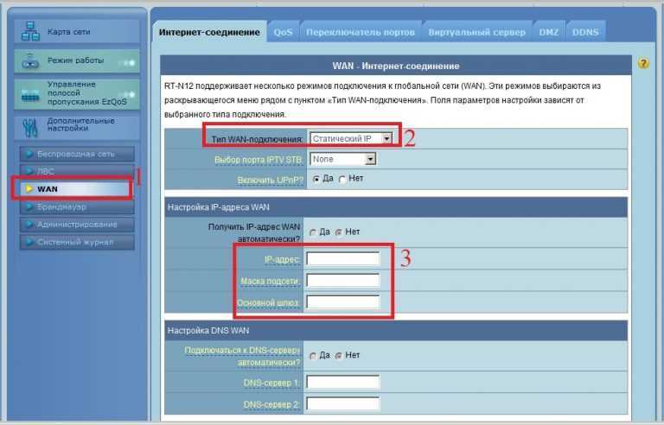Open Беспроводная сеть menu item
664x425 pixels.
pyautogui.click(x=77, y=154)
